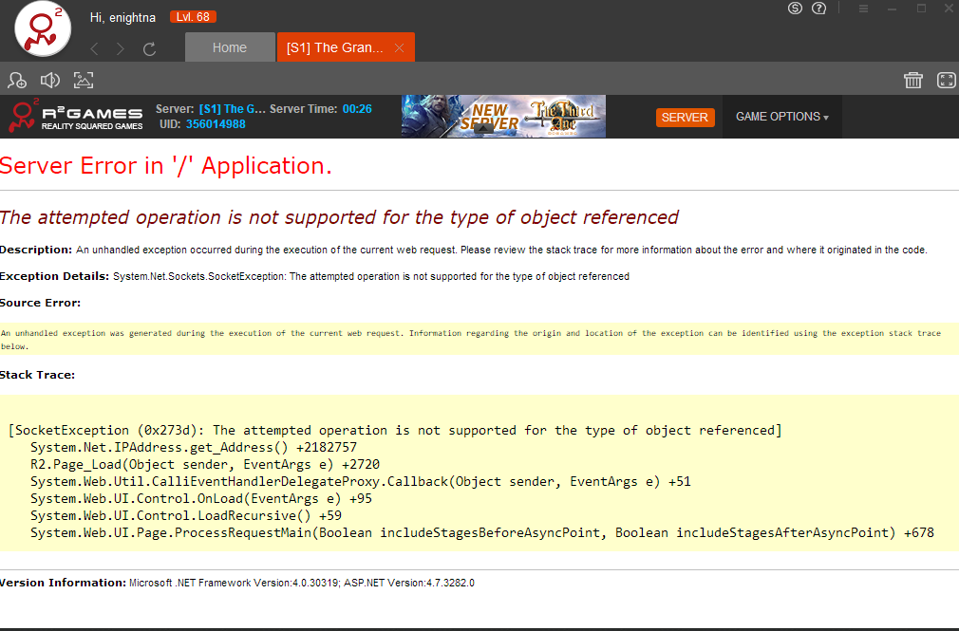Click the add account icon
This screenshot has width=959, height=631.
[17, 81]
